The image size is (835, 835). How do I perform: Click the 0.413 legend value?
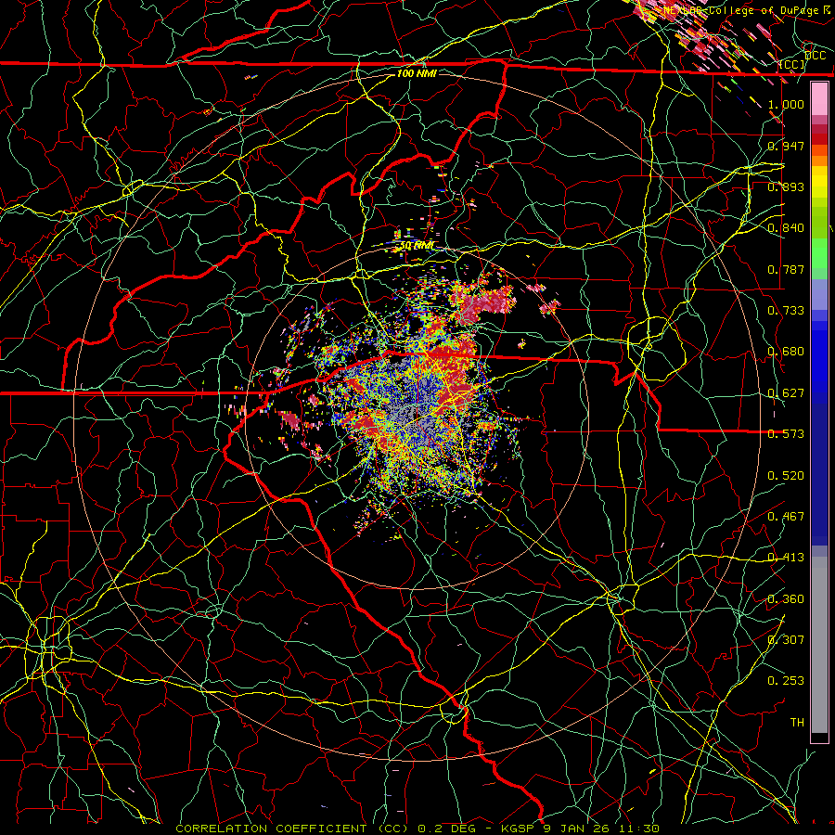(x=786, y=558)
